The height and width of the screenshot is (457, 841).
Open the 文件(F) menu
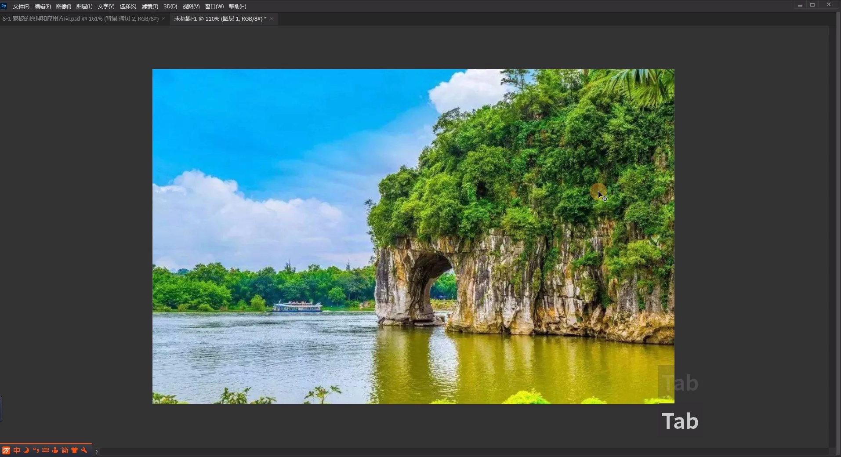coord(21,7)
